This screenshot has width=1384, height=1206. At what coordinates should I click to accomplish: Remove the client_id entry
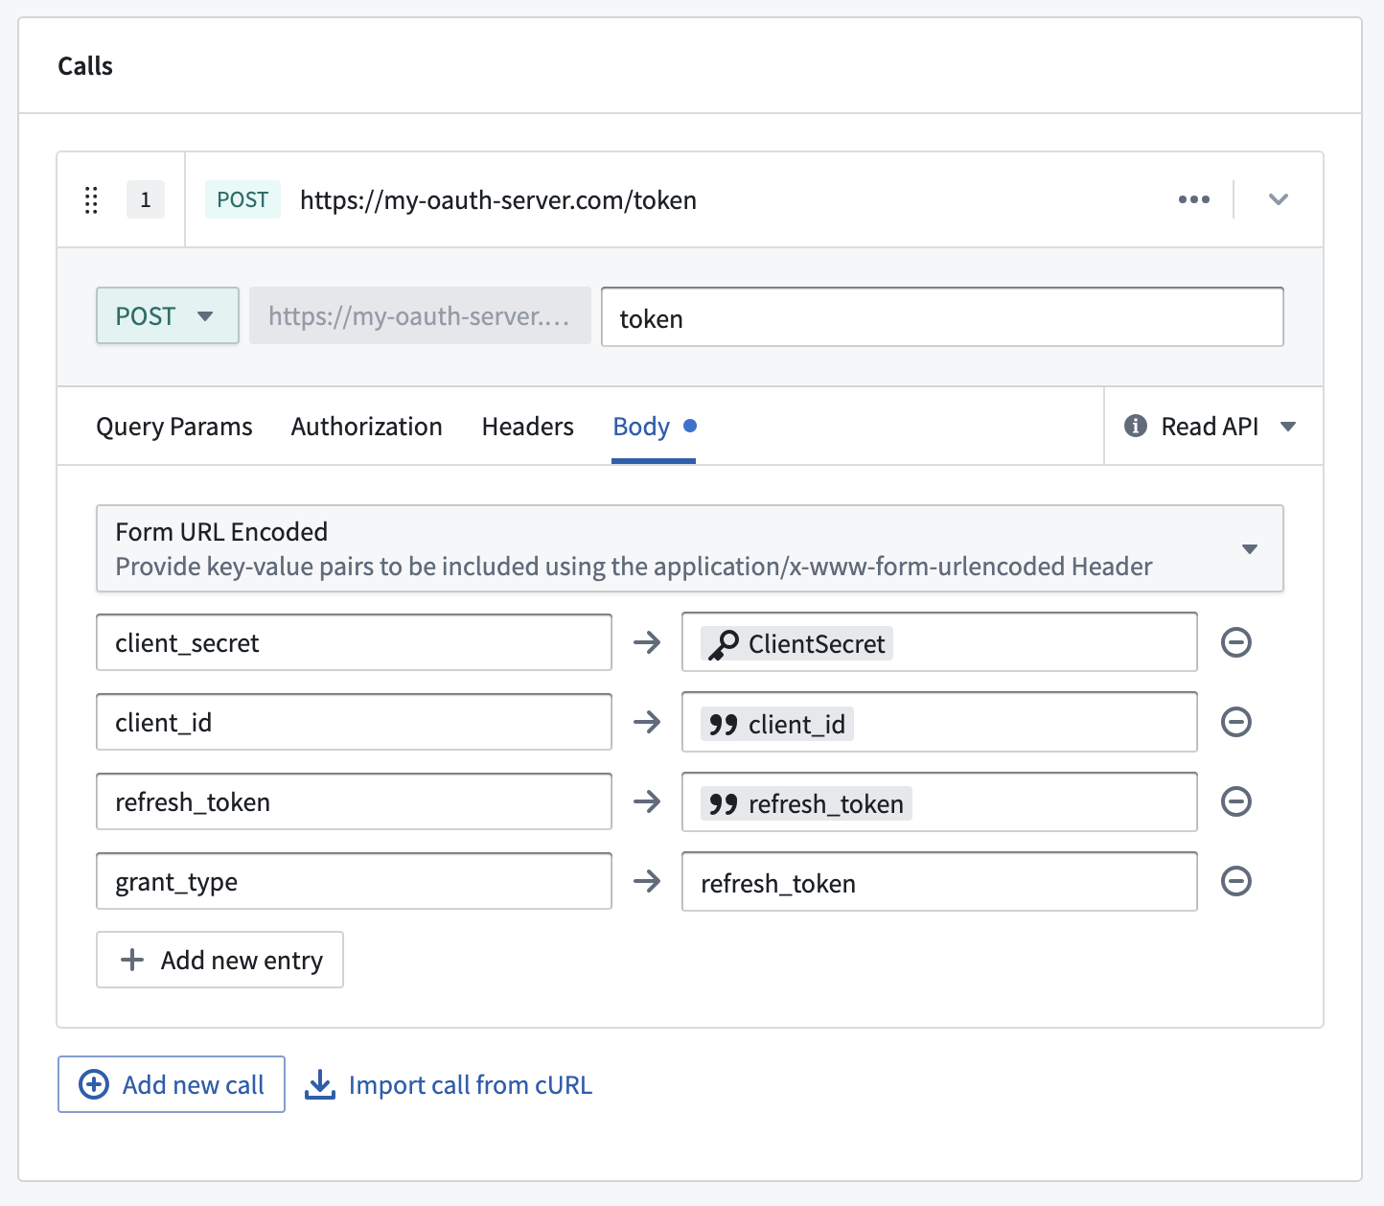(x=1236, y=722)
